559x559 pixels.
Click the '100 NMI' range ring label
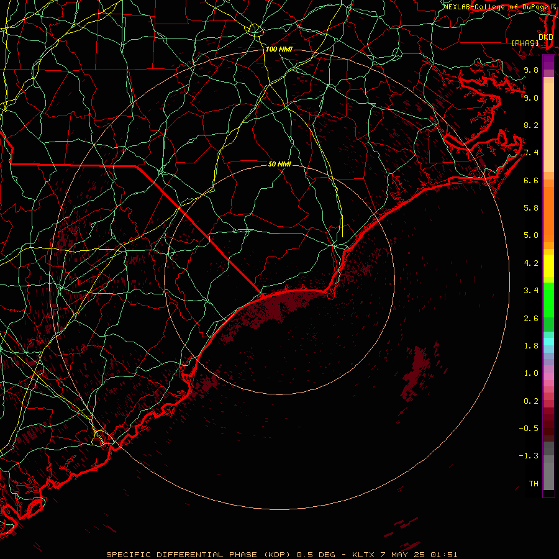pyautogui.click(x=279, y=49)
